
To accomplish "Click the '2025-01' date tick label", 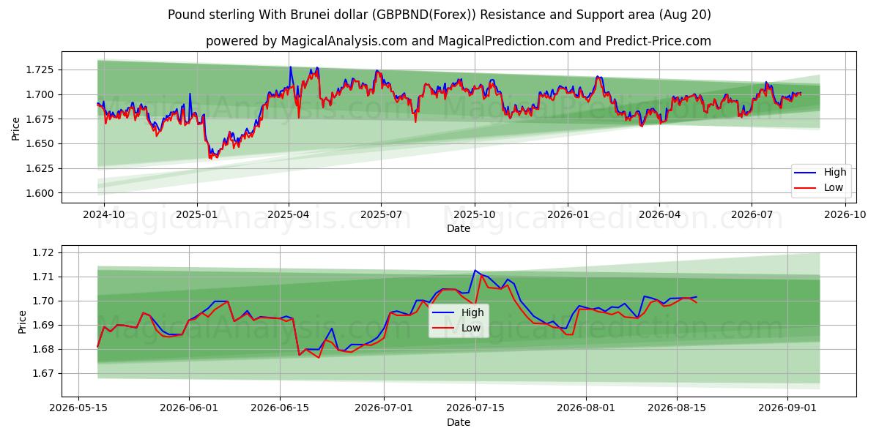I will pyautogui.click(x=196, y=214).
